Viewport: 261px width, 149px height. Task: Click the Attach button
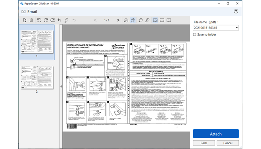(216, 134)
